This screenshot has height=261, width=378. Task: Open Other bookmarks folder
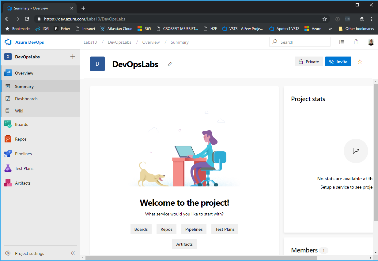[356, 29]
